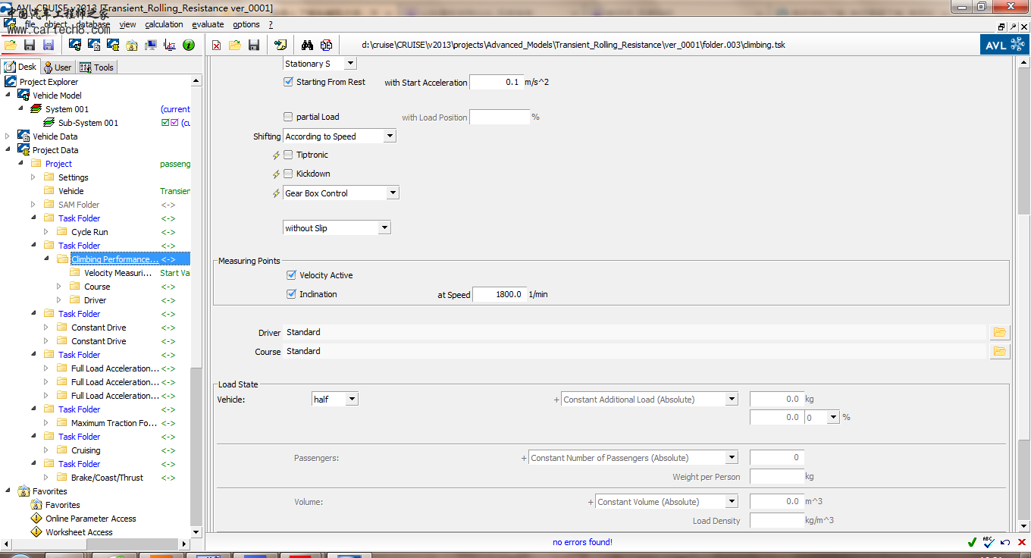Expand the Settings folder node
Viewport: 1031px width, 558px height.
(x=33, y=177)
